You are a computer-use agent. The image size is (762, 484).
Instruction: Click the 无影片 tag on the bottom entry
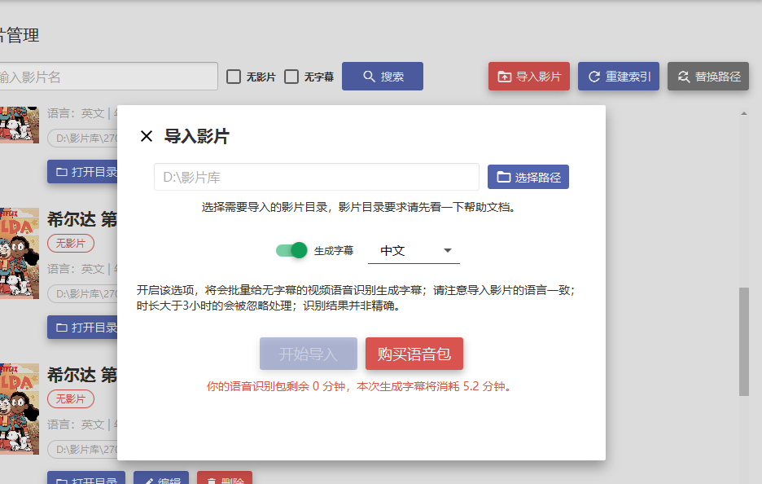(x=71, y=399)
